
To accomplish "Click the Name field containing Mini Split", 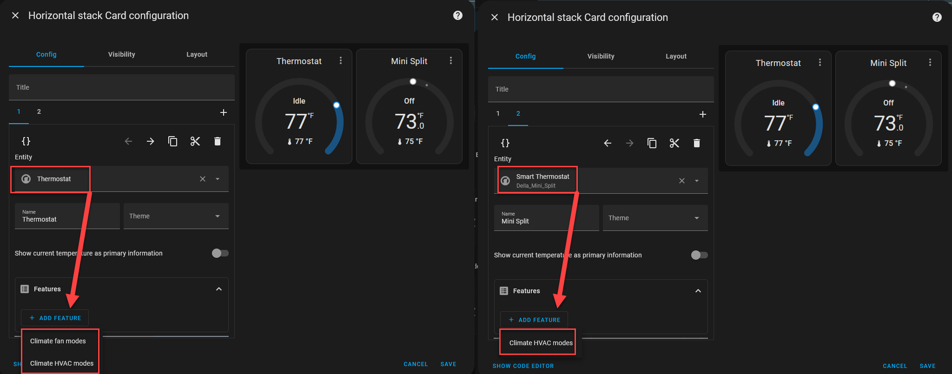I will (546, 218).
